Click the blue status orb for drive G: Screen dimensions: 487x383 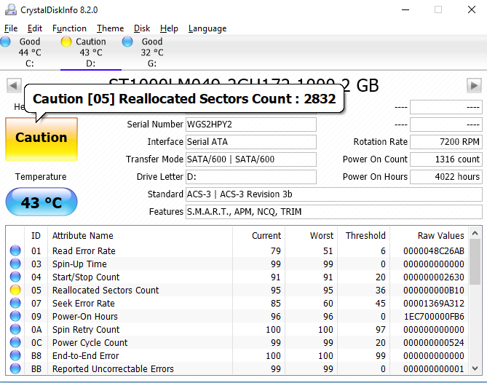(x=127, y=42)
